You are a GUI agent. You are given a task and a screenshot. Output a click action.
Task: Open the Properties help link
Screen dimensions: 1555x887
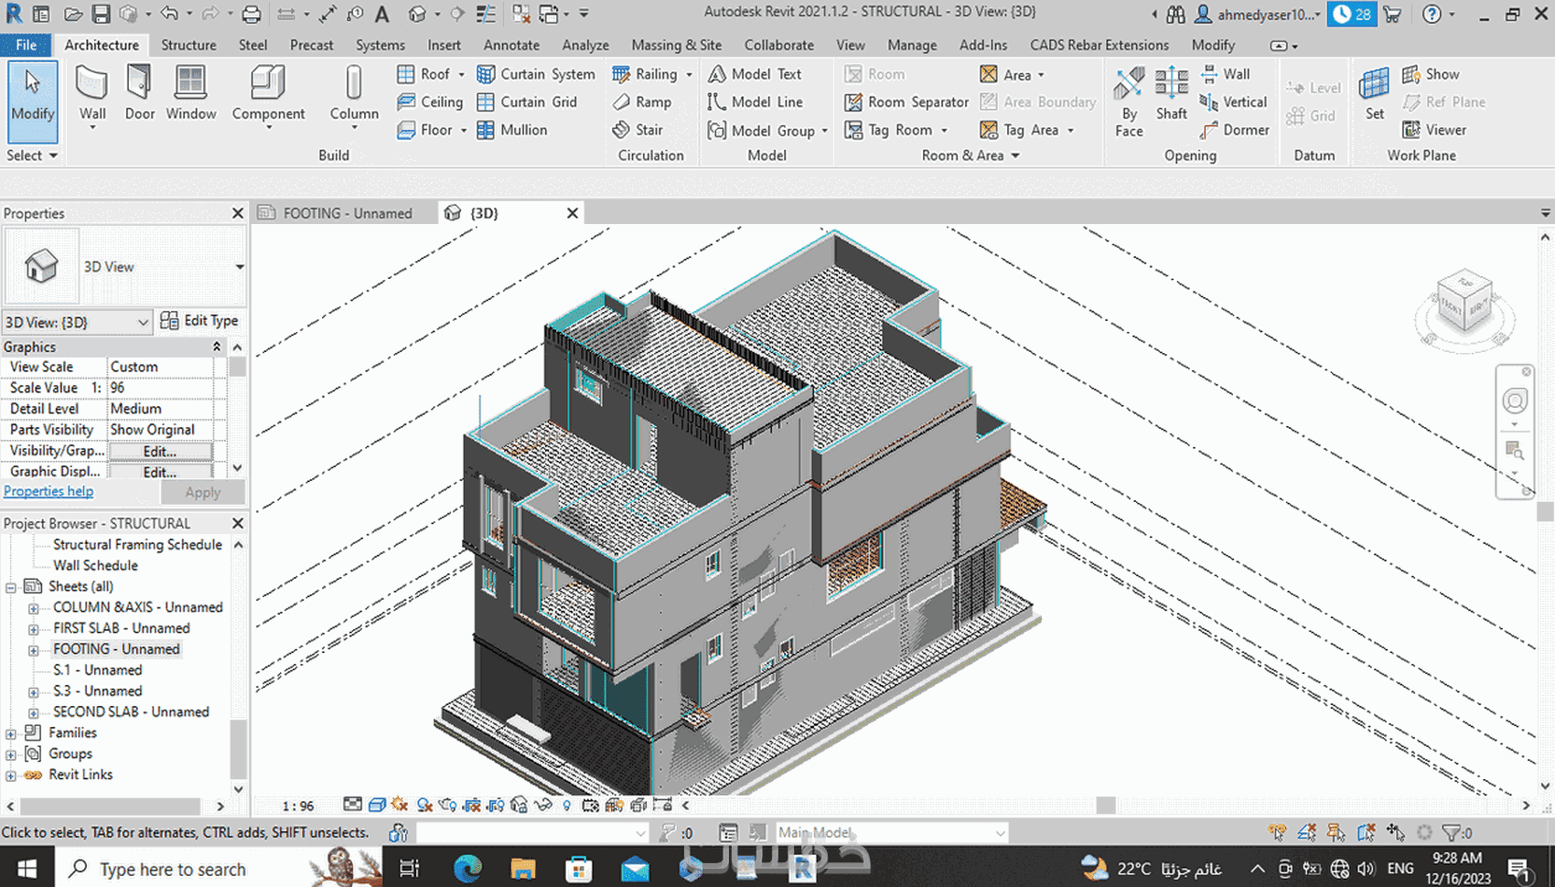[48, 491]
